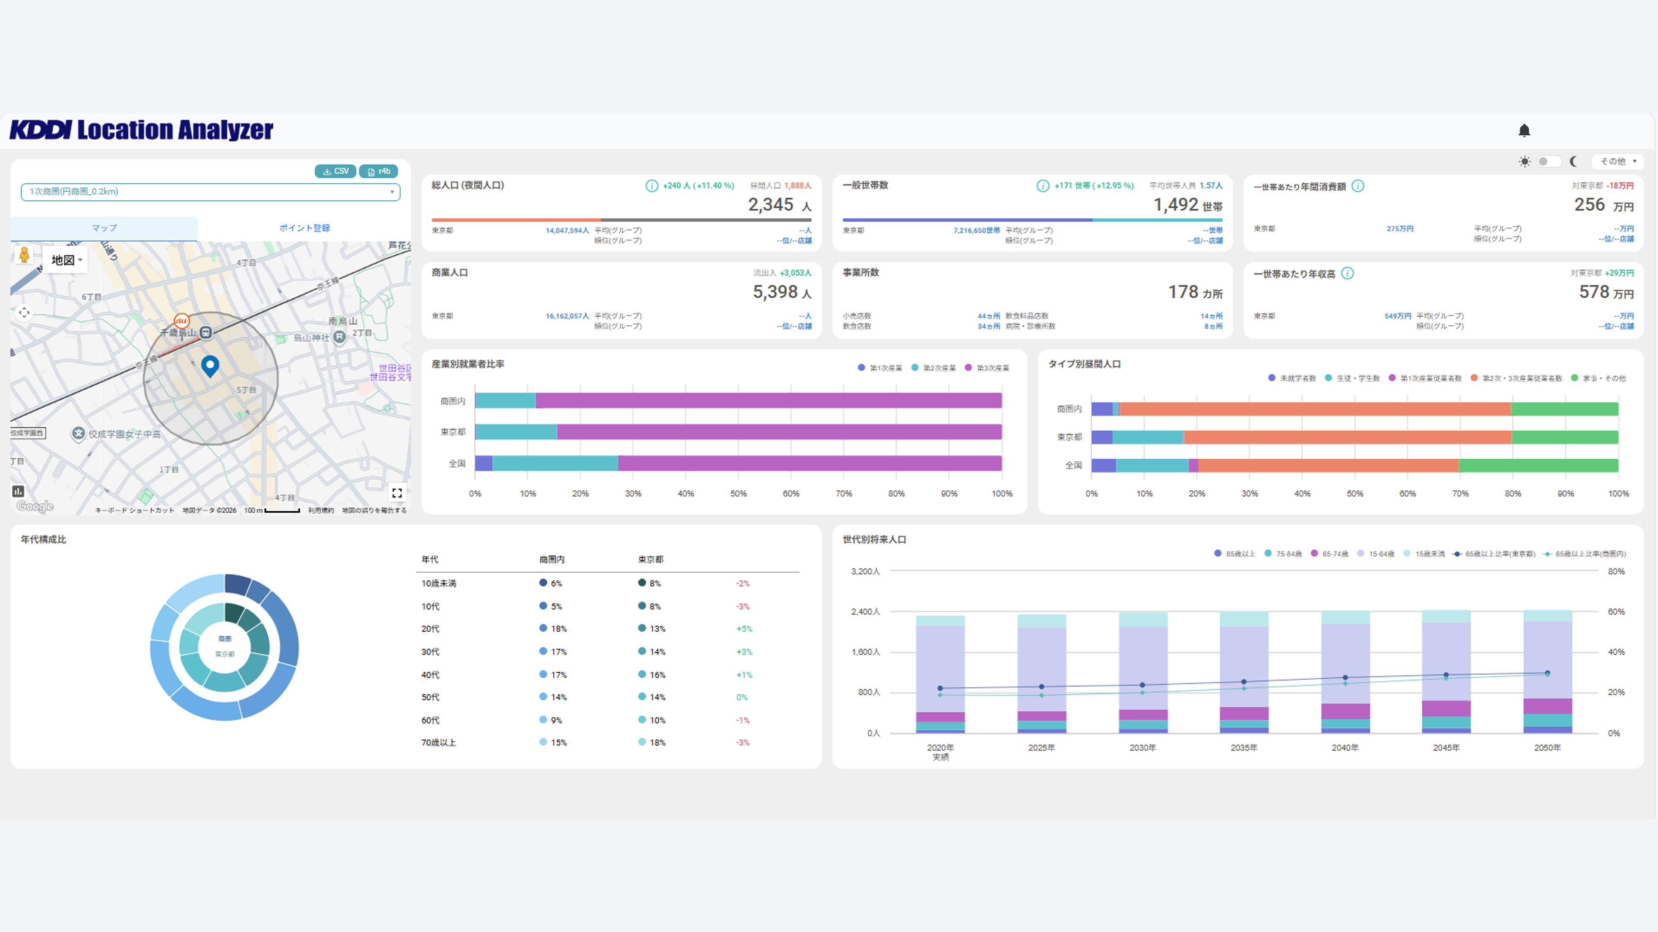Toggle the light/dark mode switch

pyautogui.click(x=1549, y=161)
